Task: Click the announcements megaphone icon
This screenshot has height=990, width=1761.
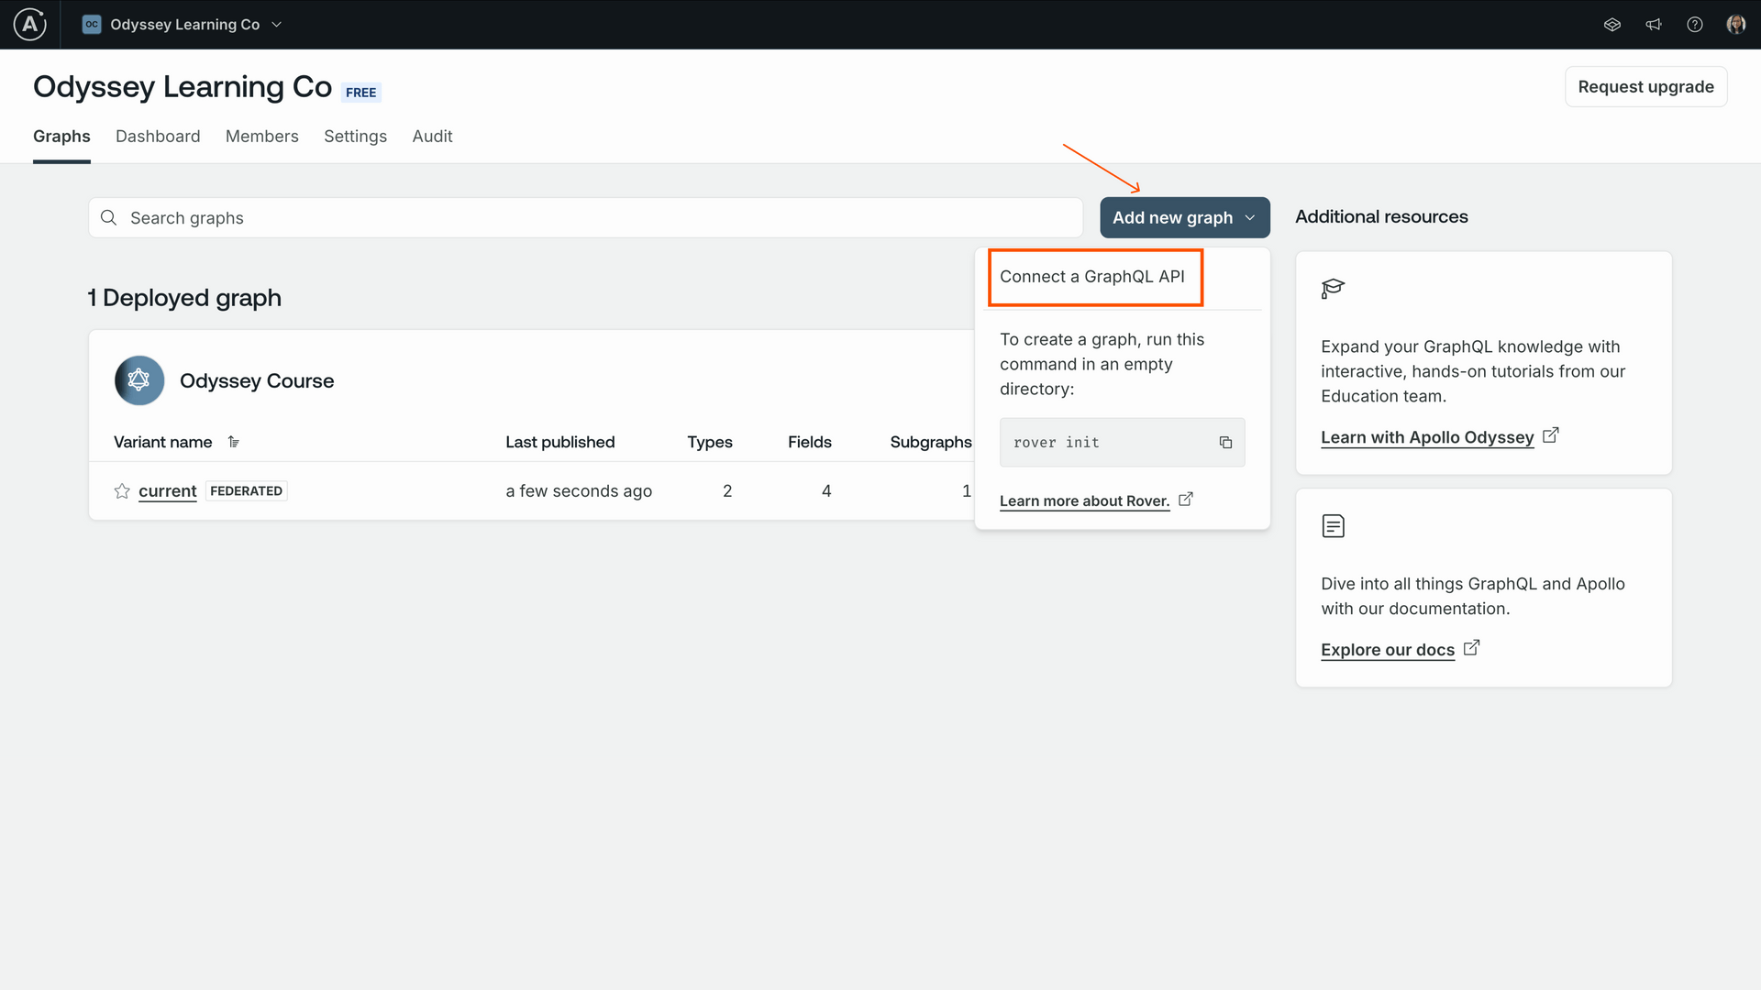Action: click(x=1653, y=25)
